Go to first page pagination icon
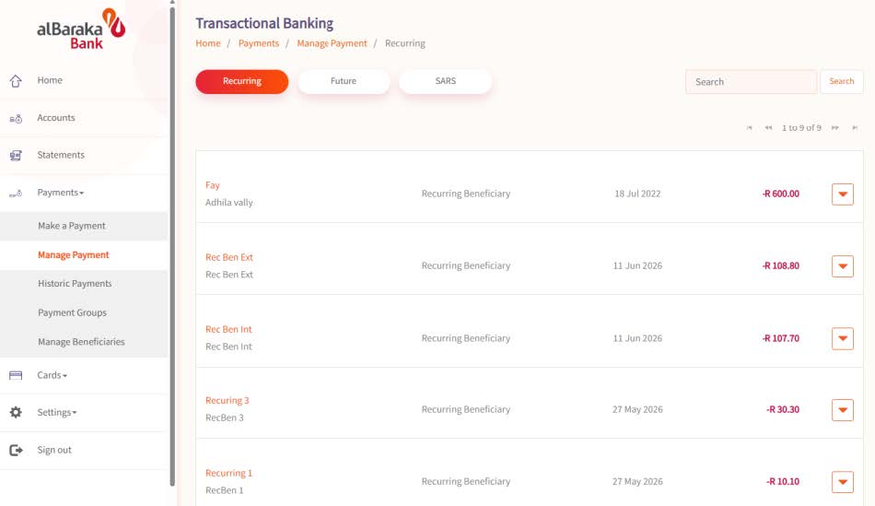Image resolution: width=875 pixels, height=506 pixels. pyautogui.click(x=749, y=128)
